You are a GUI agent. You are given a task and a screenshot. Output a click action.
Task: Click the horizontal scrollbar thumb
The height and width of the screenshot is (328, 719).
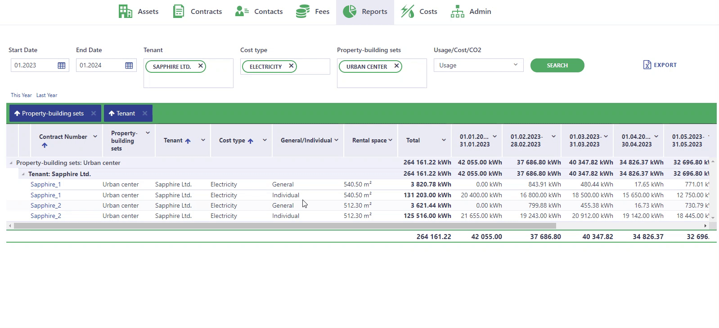[x=285, y=226]
